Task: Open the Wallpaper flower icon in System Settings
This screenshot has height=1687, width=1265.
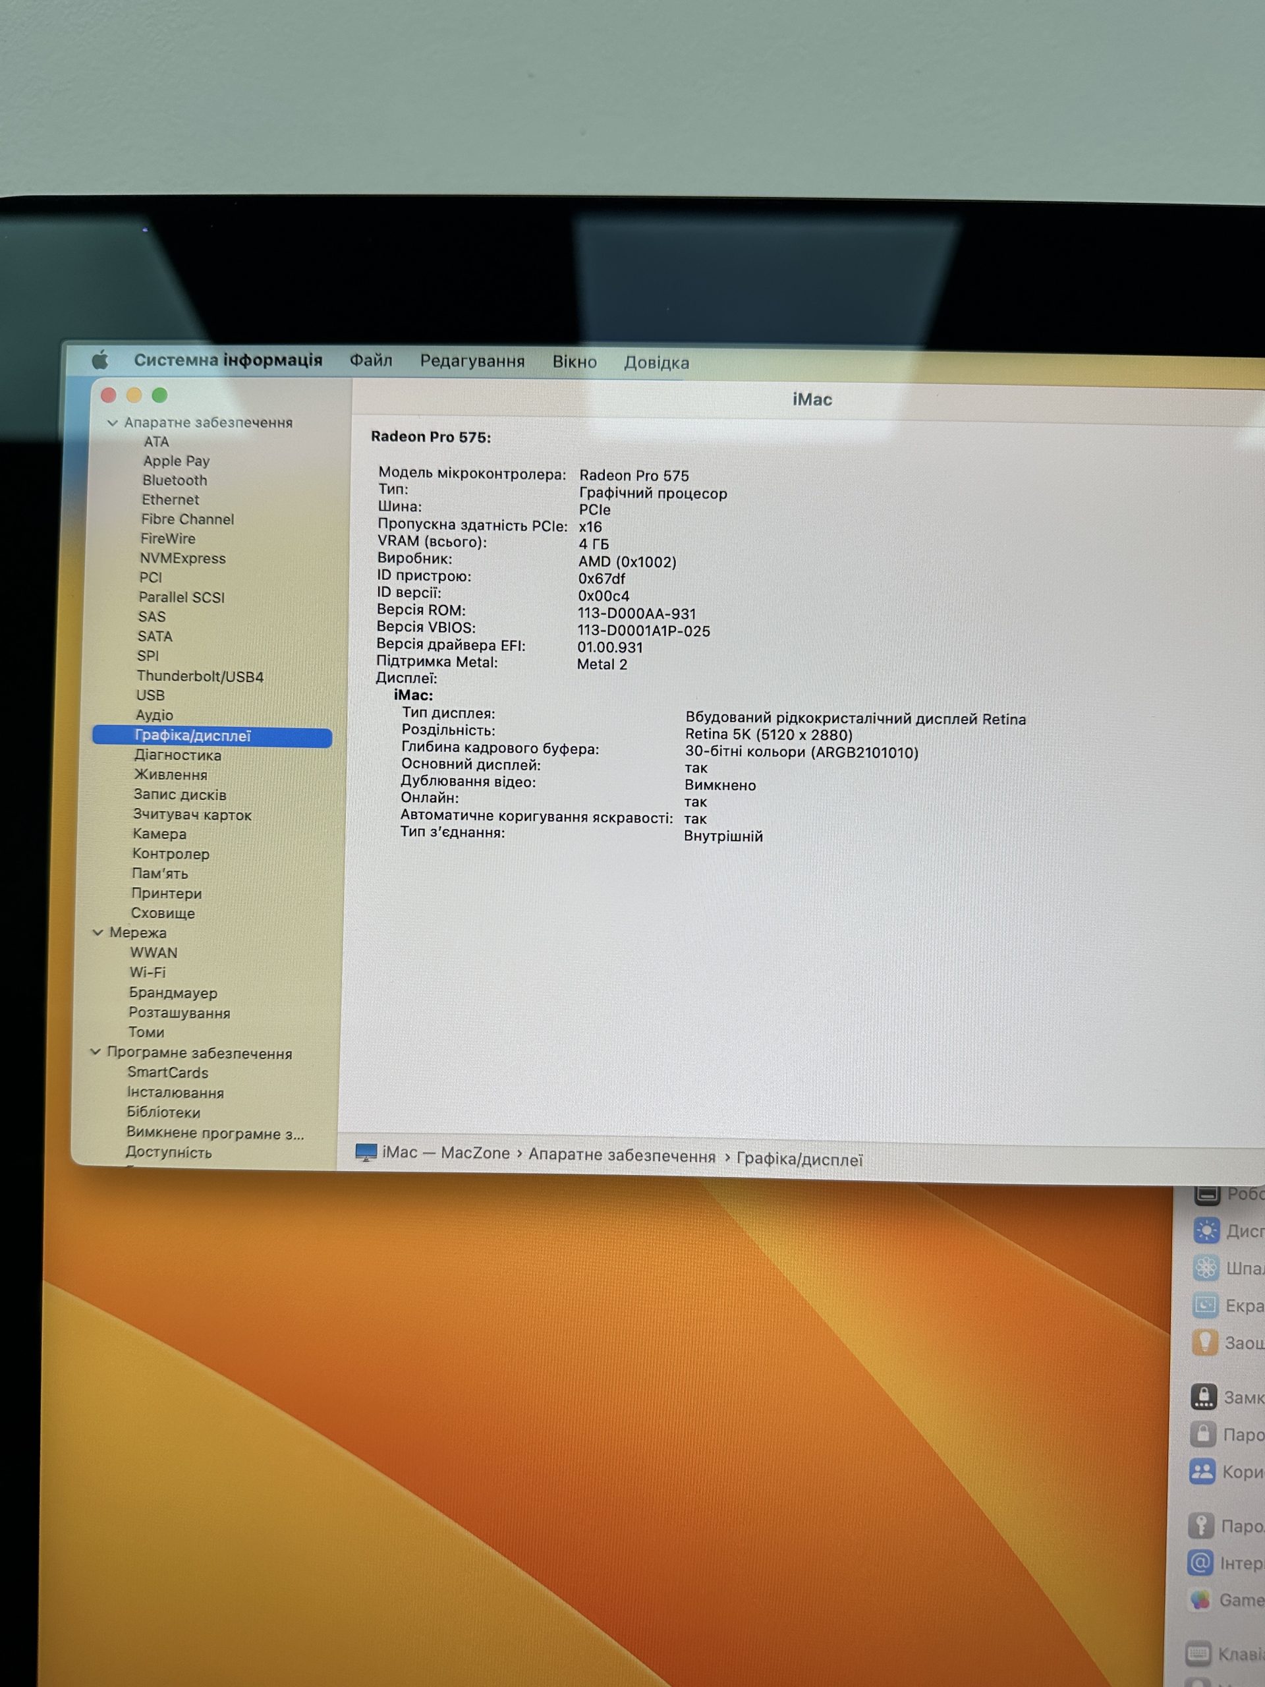Action: pyautogui.click(x=1206, y=1267)
